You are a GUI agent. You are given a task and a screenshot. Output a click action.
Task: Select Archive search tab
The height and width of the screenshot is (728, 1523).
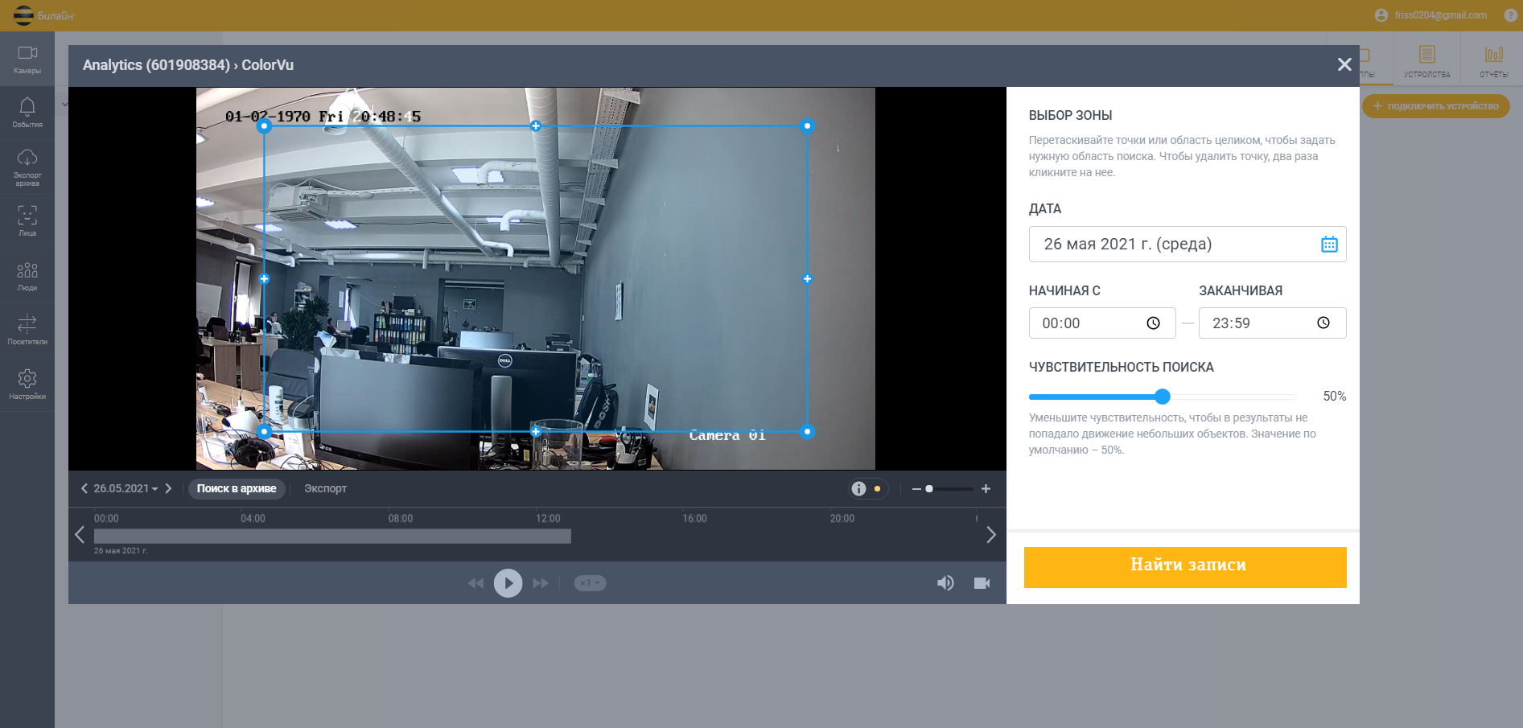(237, 489)
